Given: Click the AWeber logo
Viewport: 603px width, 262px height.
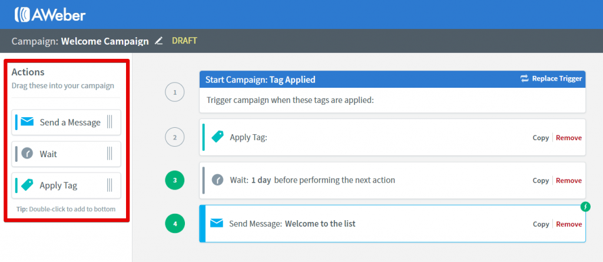Looking at the screenshot, I should point(50,14).
